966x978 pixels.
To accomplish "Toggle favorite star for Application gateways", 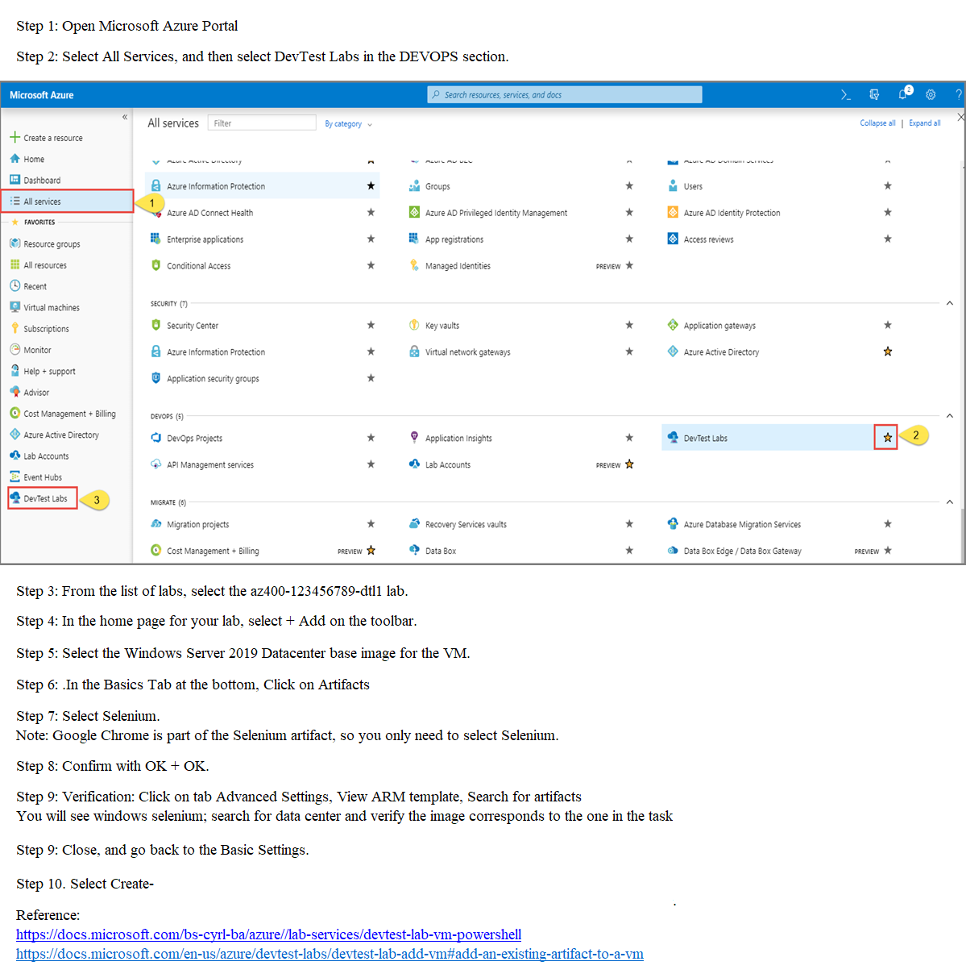I will click(x=887, y=325).
